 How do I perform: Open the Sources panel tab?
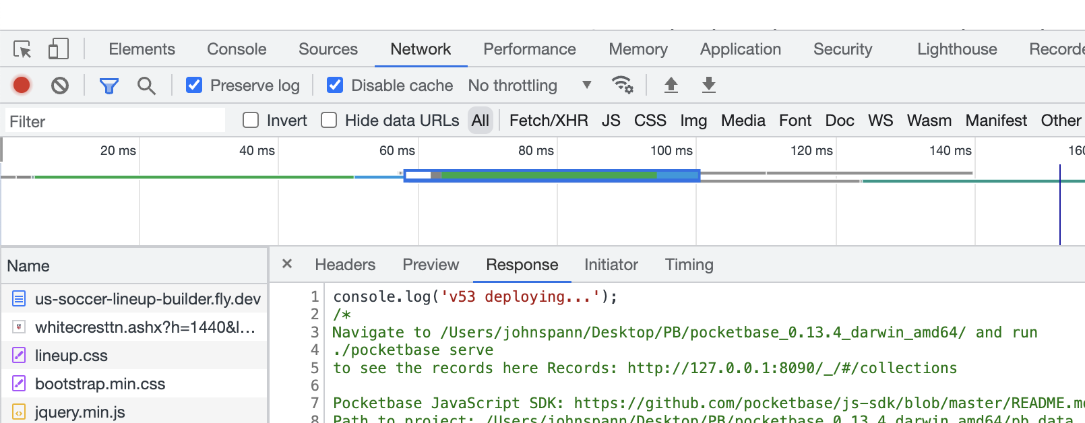pos(328,49)
